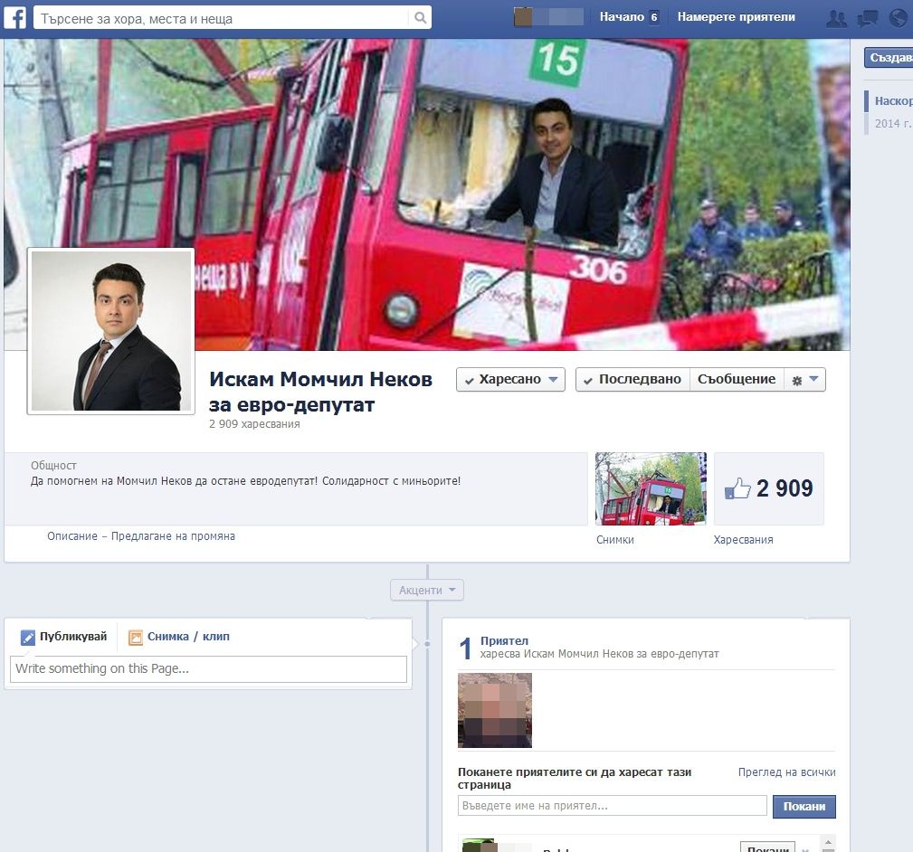
Task: Click the scroll up arrow in friends list
Action: (x=828, y=843)
